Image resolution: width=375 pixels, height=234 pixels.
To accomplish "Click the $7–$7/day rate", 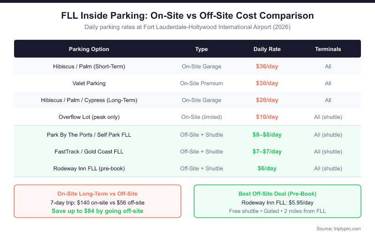I will [x=267, y=152].
